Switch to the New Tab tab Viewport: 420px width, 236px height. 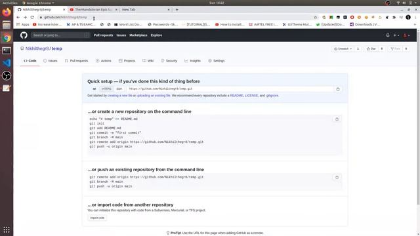pos(145,10)
